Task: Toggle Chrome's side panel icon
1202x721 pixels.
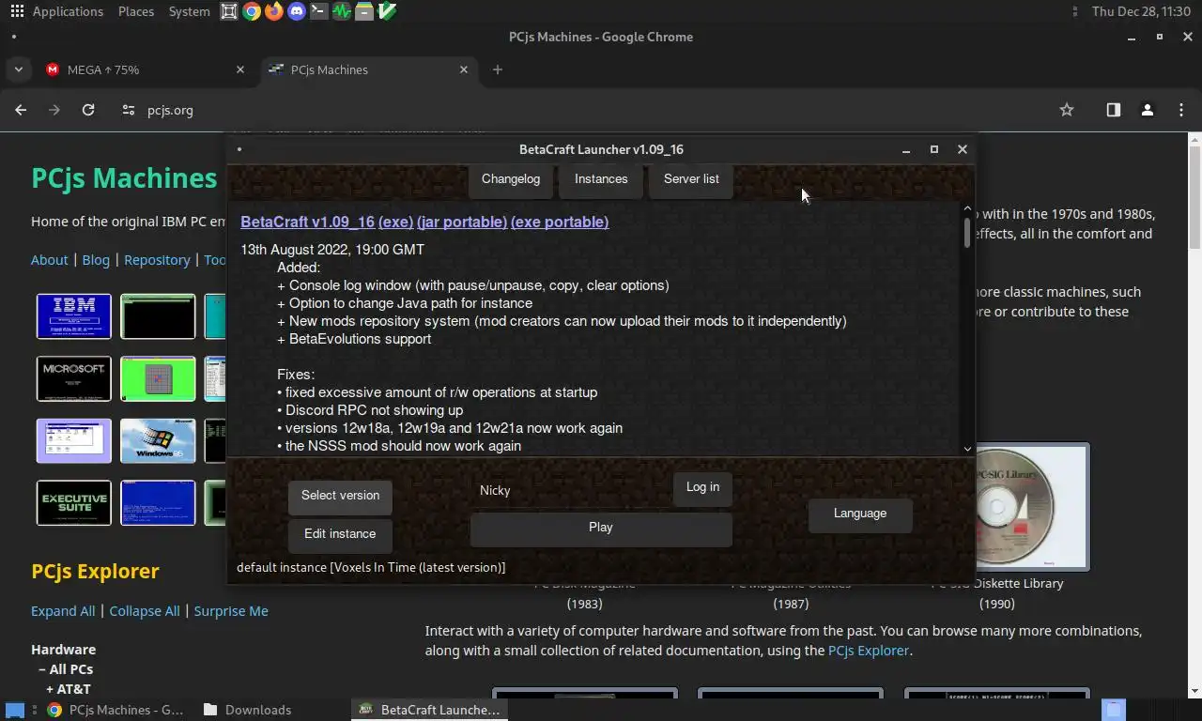Action: (x=1114, y=110)
